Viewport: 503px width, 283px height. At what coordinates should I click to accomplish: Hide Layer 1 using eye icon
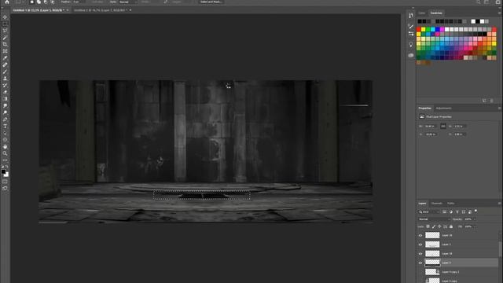(420, 244)
